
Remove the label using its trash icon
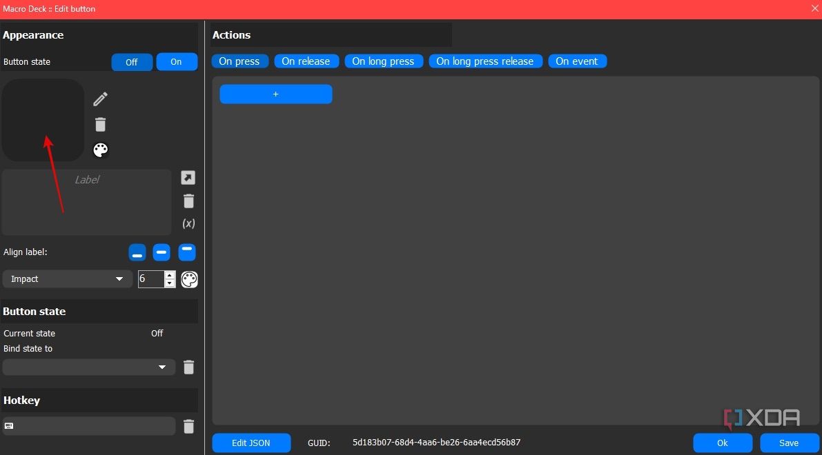click(188, 201)
